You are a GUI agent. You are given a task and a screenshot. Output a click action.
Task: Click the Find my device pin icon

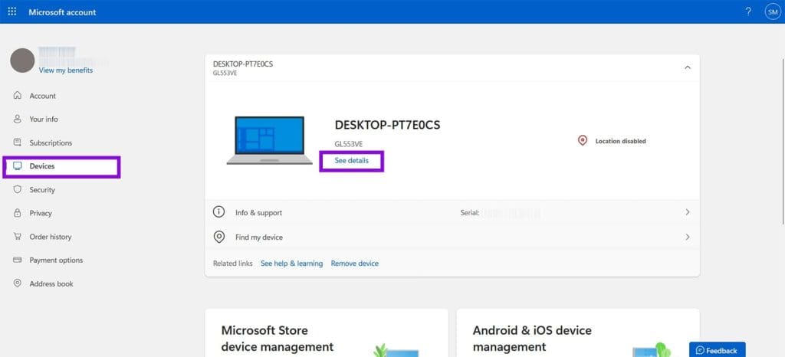click(218, 237)
